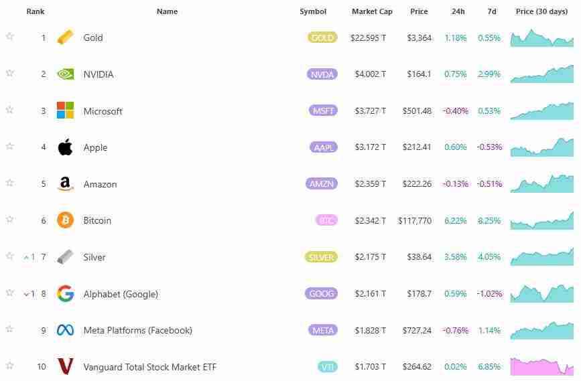Image resolution: width=581 pixels, height=381 pixels.
Task: Toggle favorite star for Gold
Action: [x=9, y=37]
